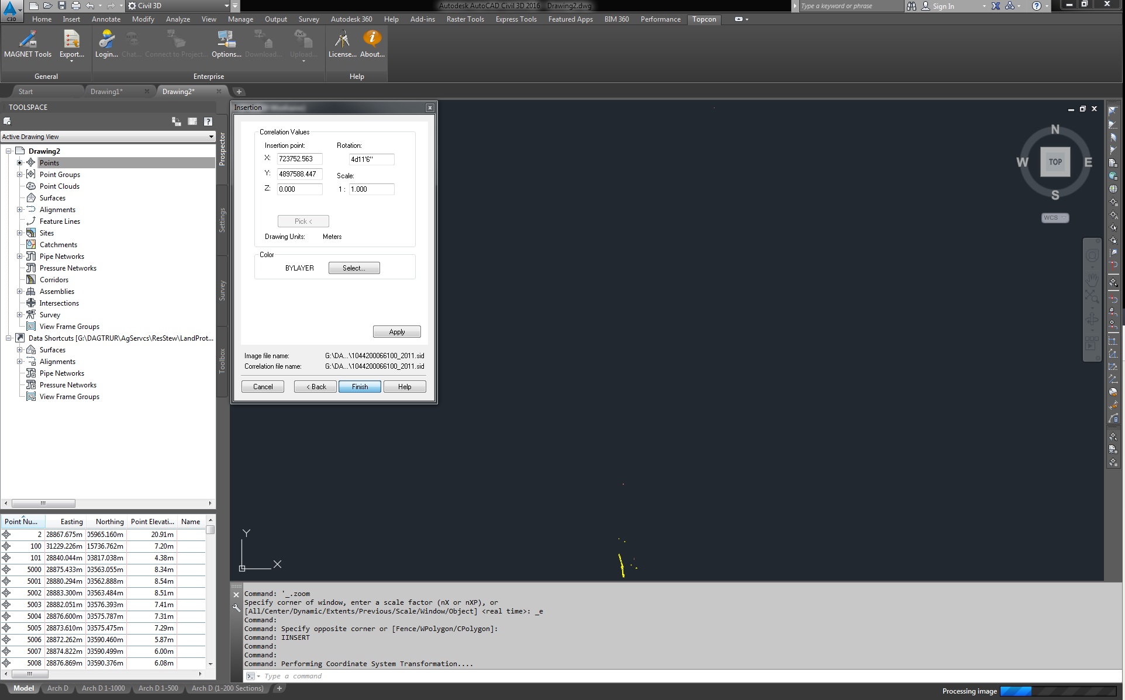Screen dimensions: 1125x700
Task: Expand the Pipe Networks node under Drawing2
Action: click(x=20, y=256)
